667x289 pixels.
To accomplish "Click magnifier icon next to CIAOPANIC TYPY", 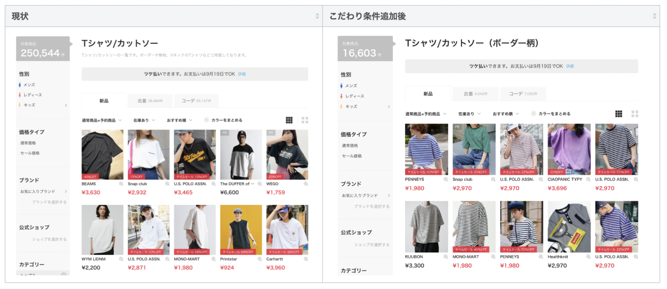I will [x=588, y=179].
